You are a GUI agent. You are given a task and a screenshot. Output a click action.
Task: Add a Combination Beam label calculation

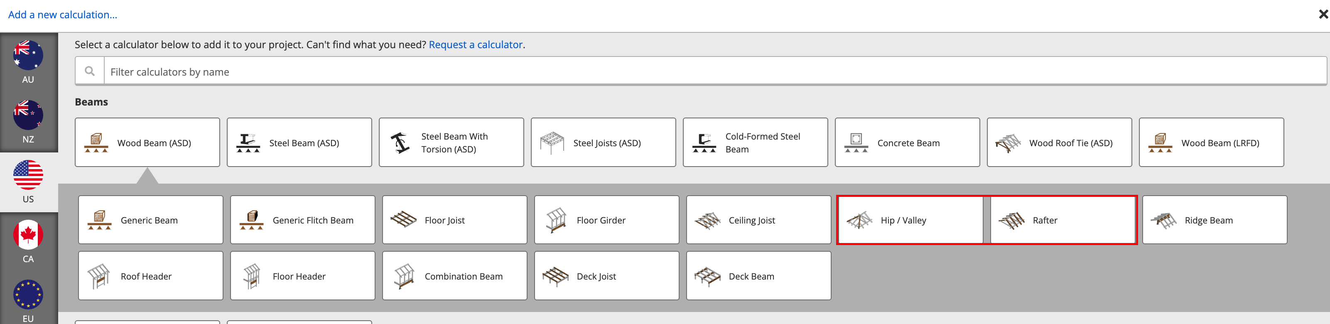point(464,276)
